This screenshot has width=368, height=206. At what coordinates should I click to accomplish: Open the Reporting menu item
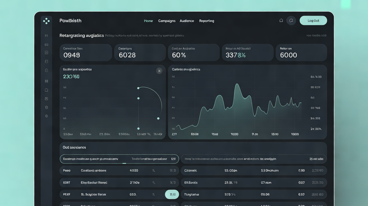pyautogui.click(x=207, y=21)
